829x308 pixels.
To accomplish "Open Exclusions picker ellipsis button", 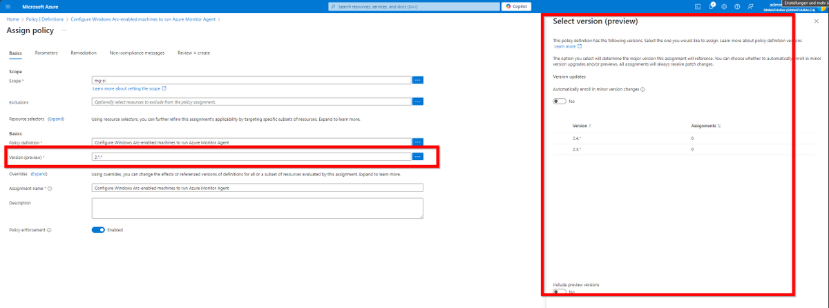I will pos(417,102).
